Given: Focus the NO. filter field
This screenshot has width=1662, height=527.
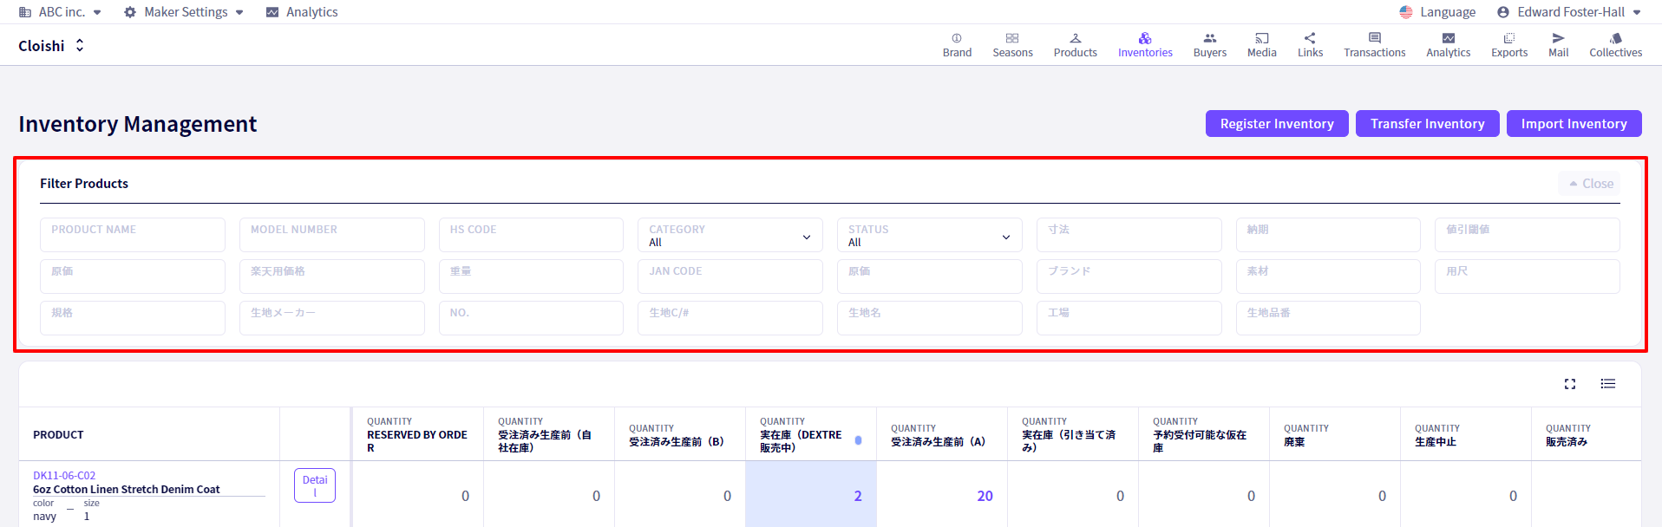Looking at the screenshot, I should click(531, 318).
